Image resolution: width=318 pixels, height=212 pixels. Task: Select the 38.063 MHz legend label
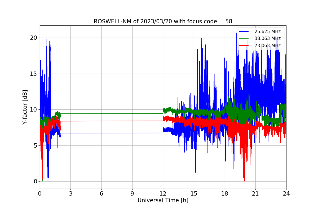(x=268, y=39)
